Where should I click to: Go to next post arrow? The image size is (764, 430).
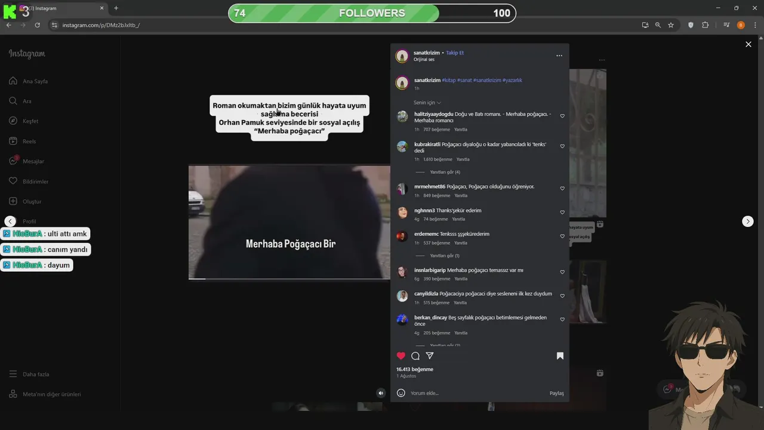pos(747,222)
